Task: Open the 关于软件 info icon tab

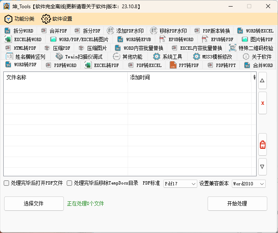Action: (x=257, y=57)
